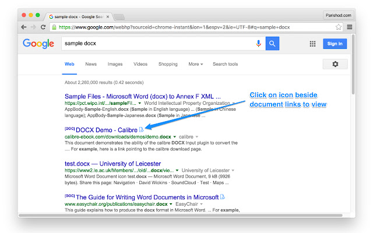
Task: Expand dropdown arrow next to calibre-ebook.com URL
Action: (x=175, y=137)
